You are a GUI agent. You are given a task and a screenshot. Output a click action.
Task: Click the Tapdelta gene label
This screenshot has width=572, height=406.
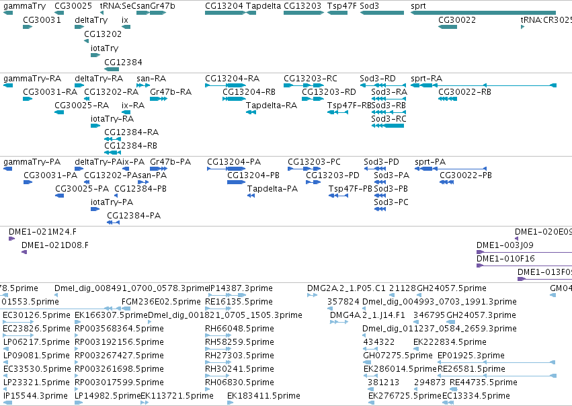[263, 6]
